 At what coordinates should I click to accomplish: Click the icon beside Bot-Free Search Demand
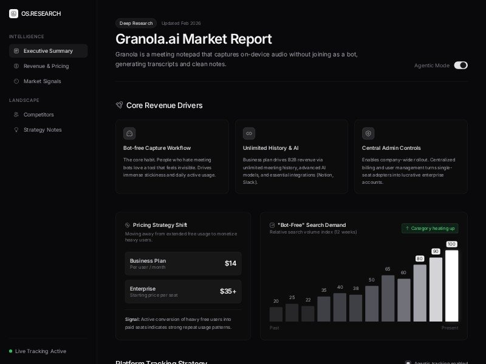(272, 225)
